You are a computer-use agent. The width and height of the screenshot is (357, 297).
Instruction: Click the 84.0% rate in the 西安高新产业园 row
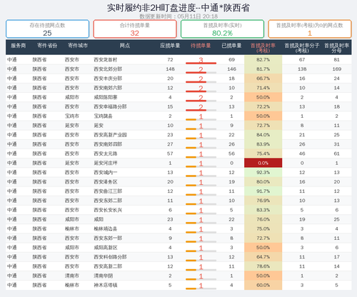(263, 135)
